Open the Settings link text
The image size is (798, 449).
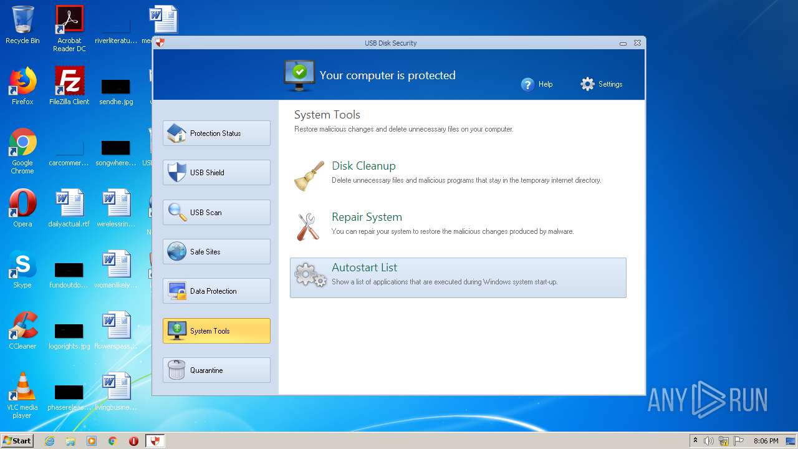pos(610,84)
